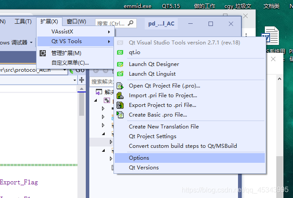Open the 窗口(W) menu

click(77, 22)
